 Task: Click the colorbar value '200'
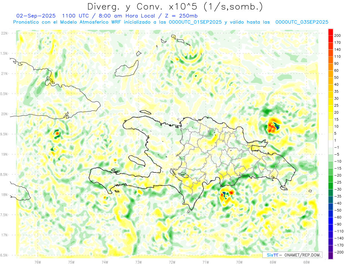click(x=338, y=36)
